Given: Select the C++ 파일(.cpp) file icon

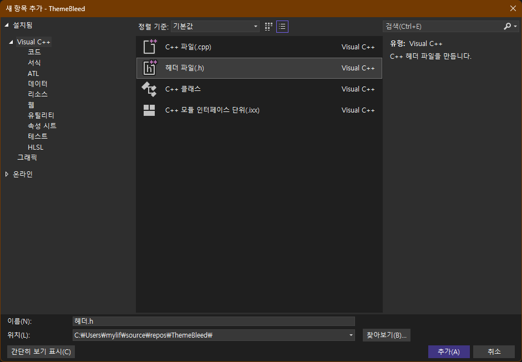Looking at the screenshot, I should pyautogui.click(x=149, y=47).
